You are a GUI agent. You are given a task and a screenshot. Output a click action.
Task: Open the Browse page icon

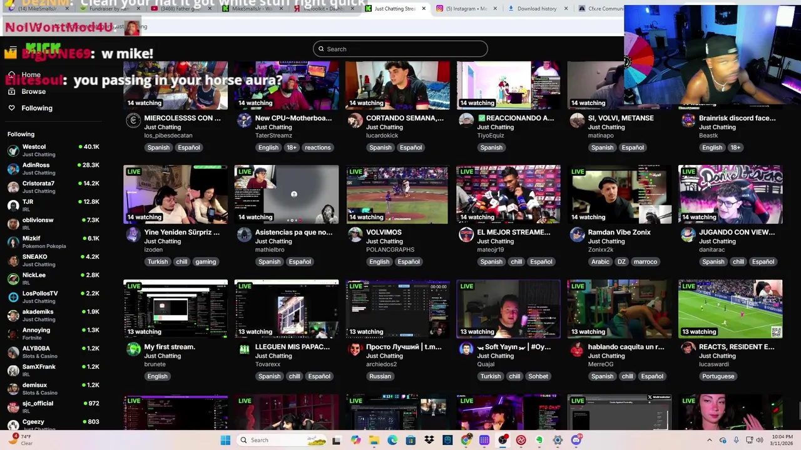[x=11, y=91]
